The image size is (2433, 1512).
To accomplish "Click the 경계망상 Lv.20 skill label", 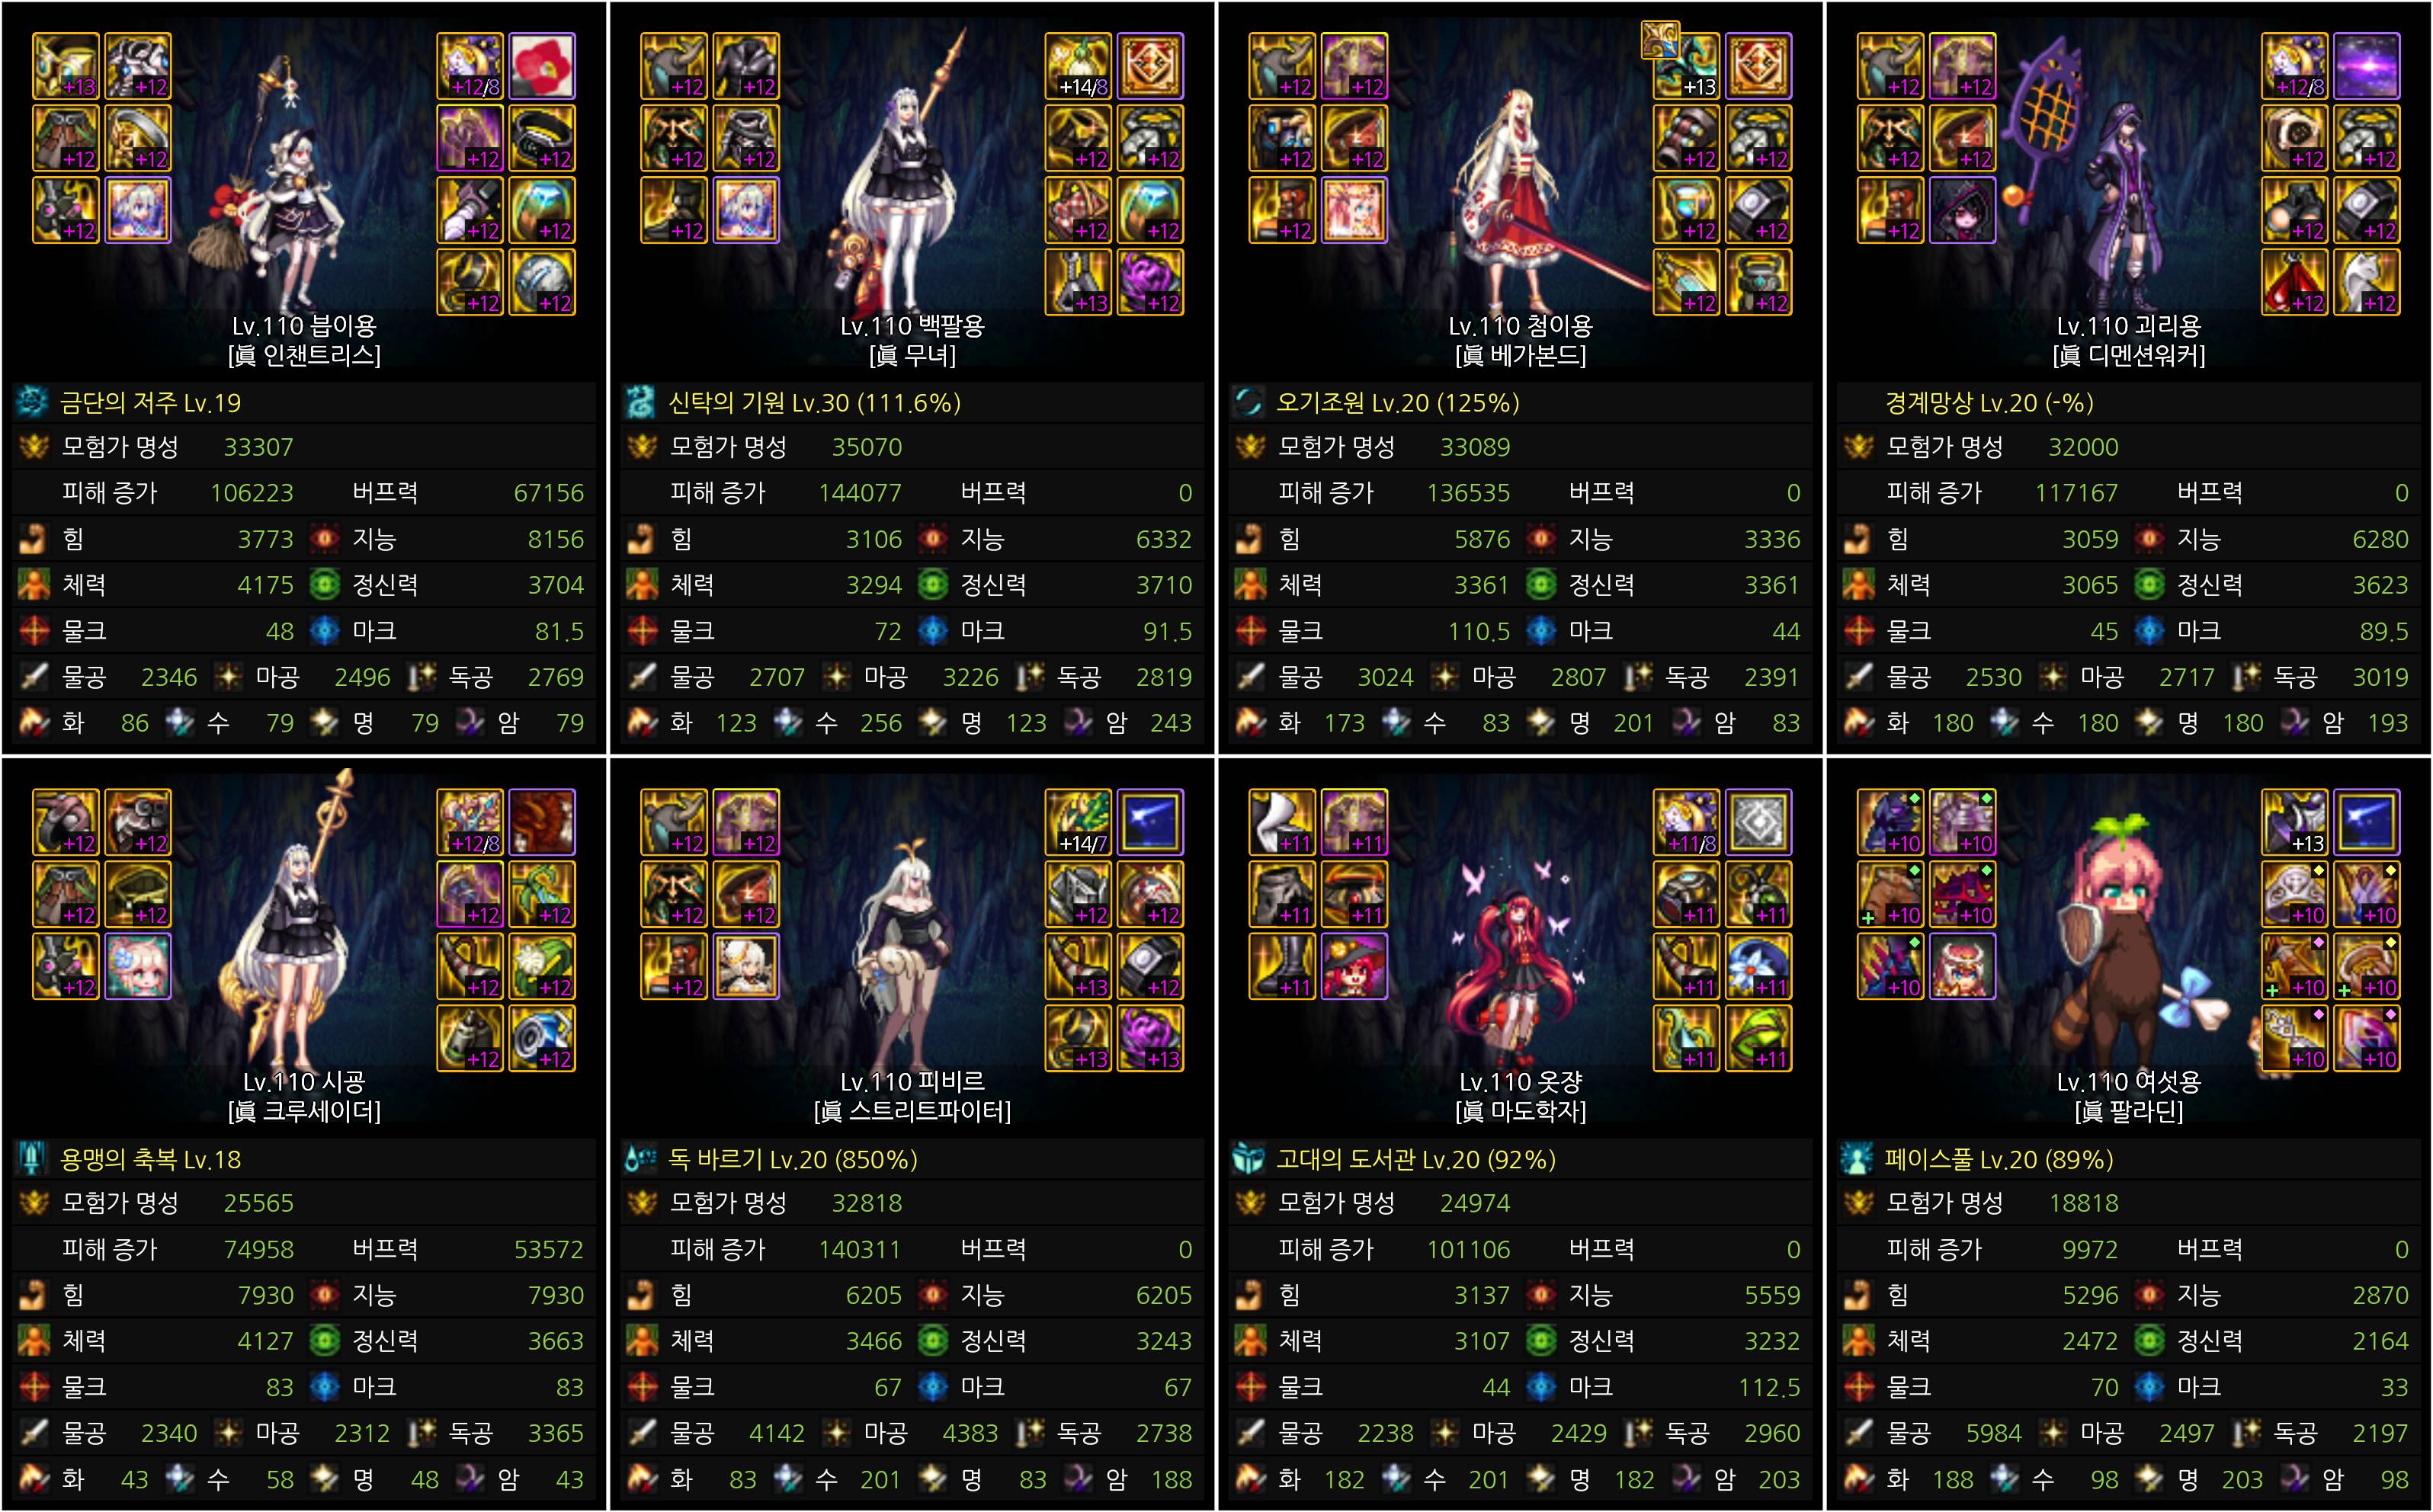I will click(1988, 403).
